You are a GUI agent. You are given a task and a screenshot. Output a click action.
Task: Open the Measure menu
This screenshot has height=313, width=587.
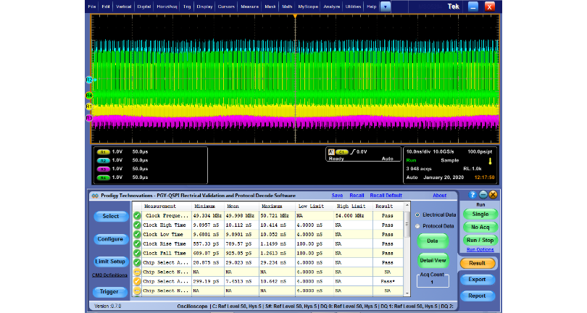[250, 7]
